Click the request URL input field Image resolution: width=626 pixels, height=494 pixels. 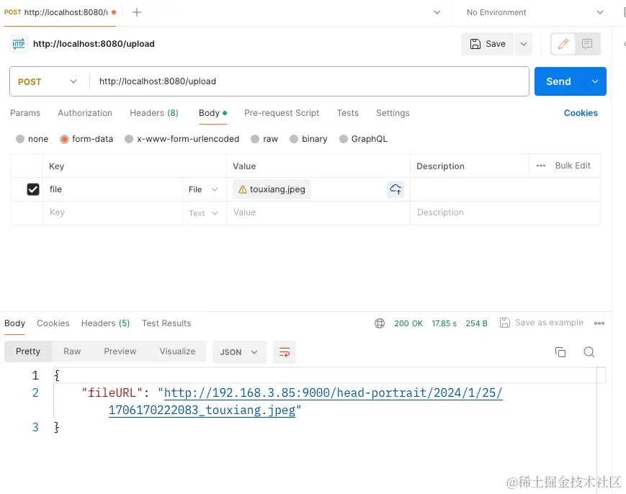coord(310,81)
